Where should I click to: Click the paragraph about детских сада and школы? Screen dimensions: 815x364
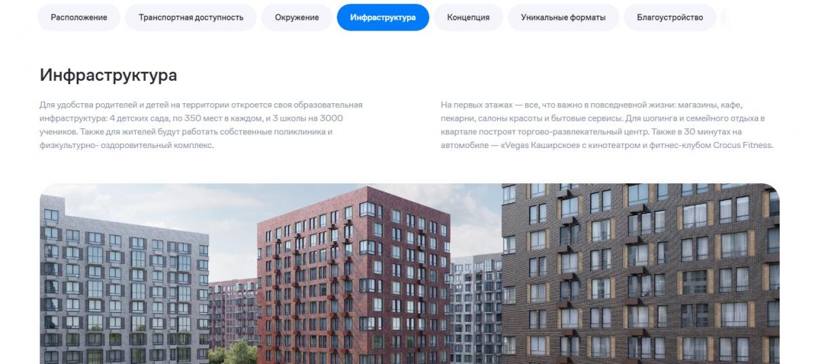tap(202, 125)
